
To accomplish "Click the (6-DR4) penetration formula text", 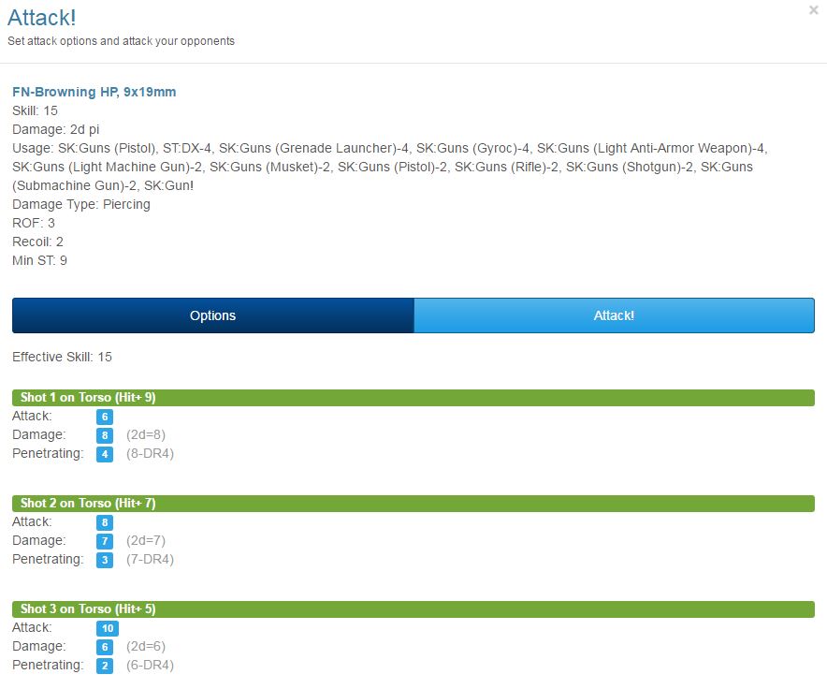I will pos(150,665).
